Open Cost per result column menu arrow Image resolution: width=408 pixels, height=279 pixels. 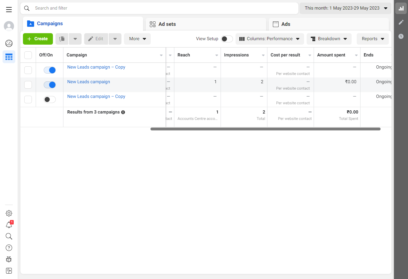coord(310,55)
